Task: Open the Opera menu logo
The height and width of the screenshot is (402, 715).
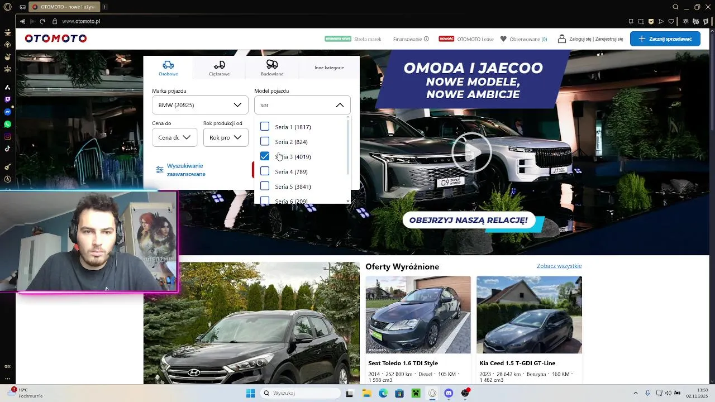Action: coord(7,7)
